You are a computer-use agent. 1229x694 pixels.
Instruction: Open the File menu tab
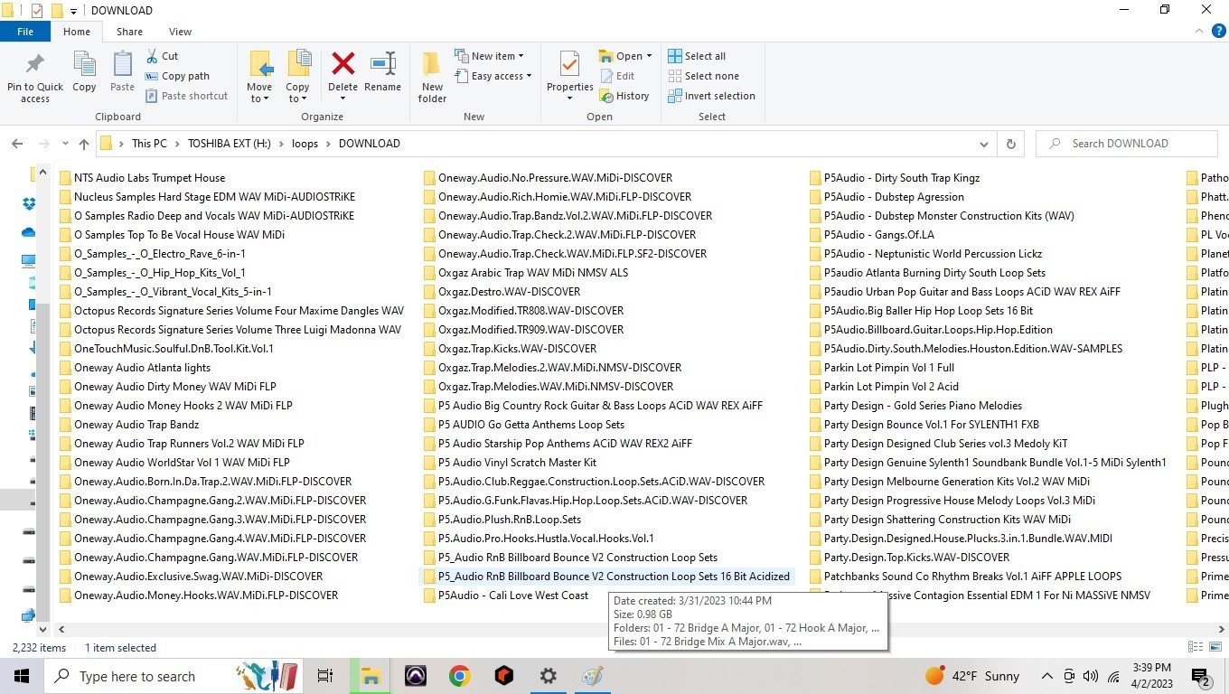(x=25, y=32)
